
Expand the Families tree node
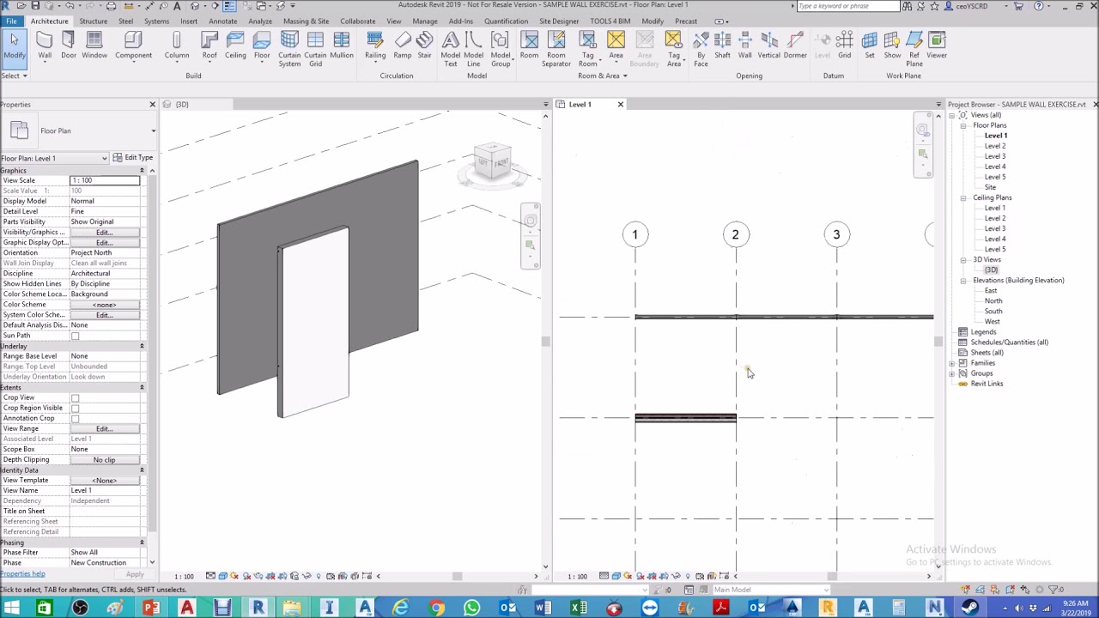click(x=952, y=363)
